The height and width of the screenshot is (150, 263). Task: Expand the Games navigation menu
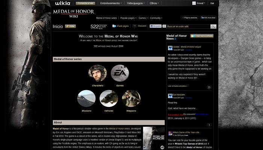point(143,18)
